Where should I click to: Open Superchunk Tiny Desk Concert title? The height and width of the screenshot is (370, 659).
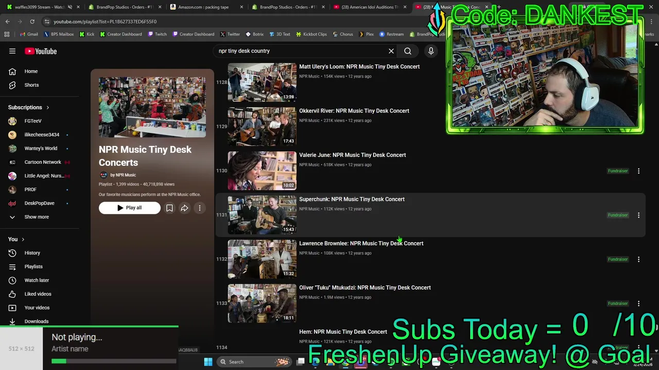tap(352, 199)
